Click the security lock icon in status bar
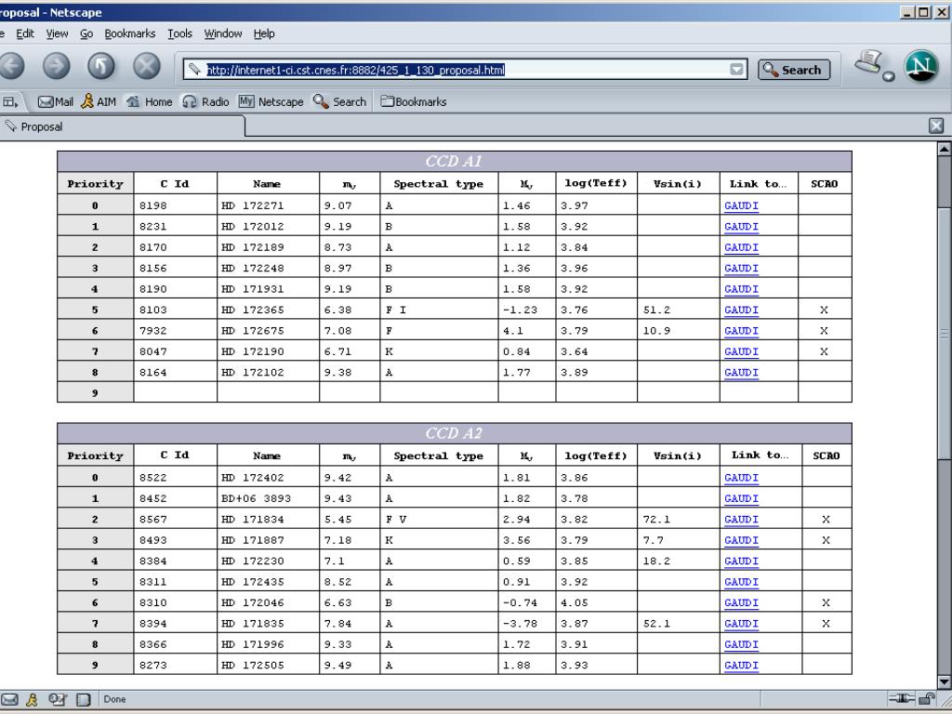The image size is (952, 714). (x=927, y=699)
